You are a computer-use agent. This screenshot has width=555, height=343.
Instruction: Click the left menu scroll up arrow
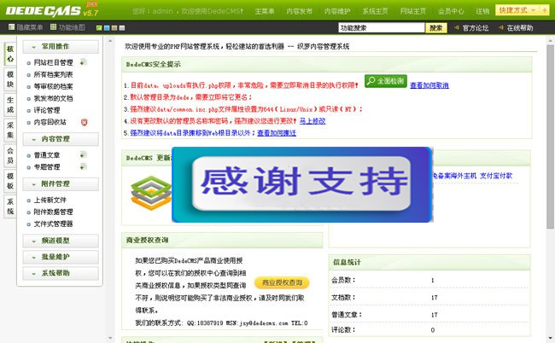tap(110, 41)
